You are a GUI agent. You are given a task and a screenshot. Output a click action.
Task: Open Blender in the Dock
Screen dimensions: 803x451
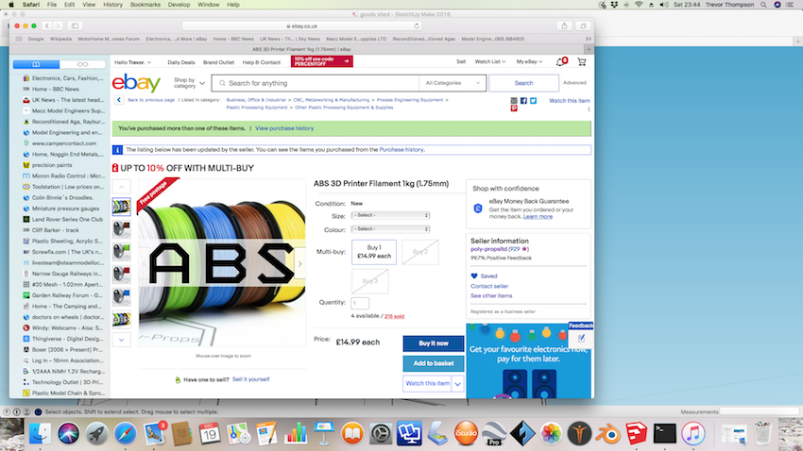[x=607, y=434]
